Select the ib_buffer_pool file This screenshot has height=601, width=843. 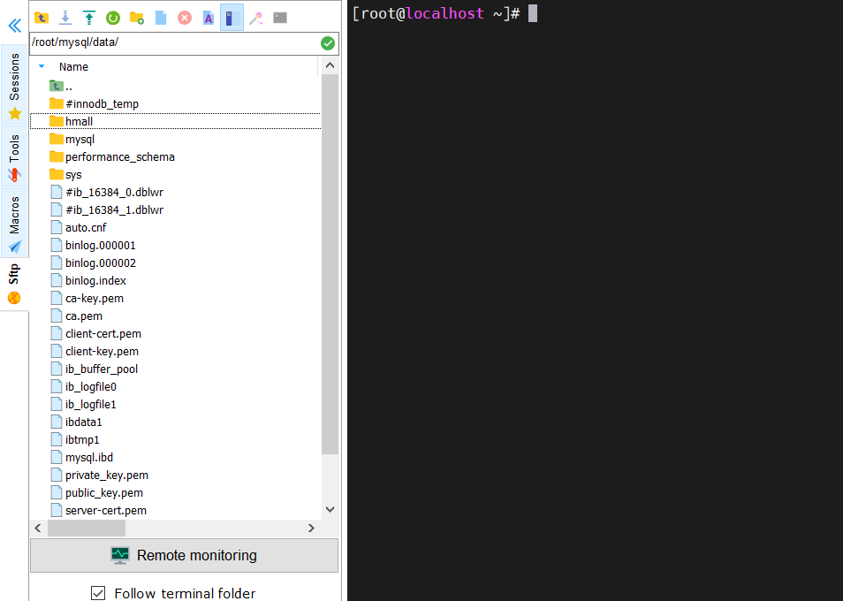pos(94,369)
